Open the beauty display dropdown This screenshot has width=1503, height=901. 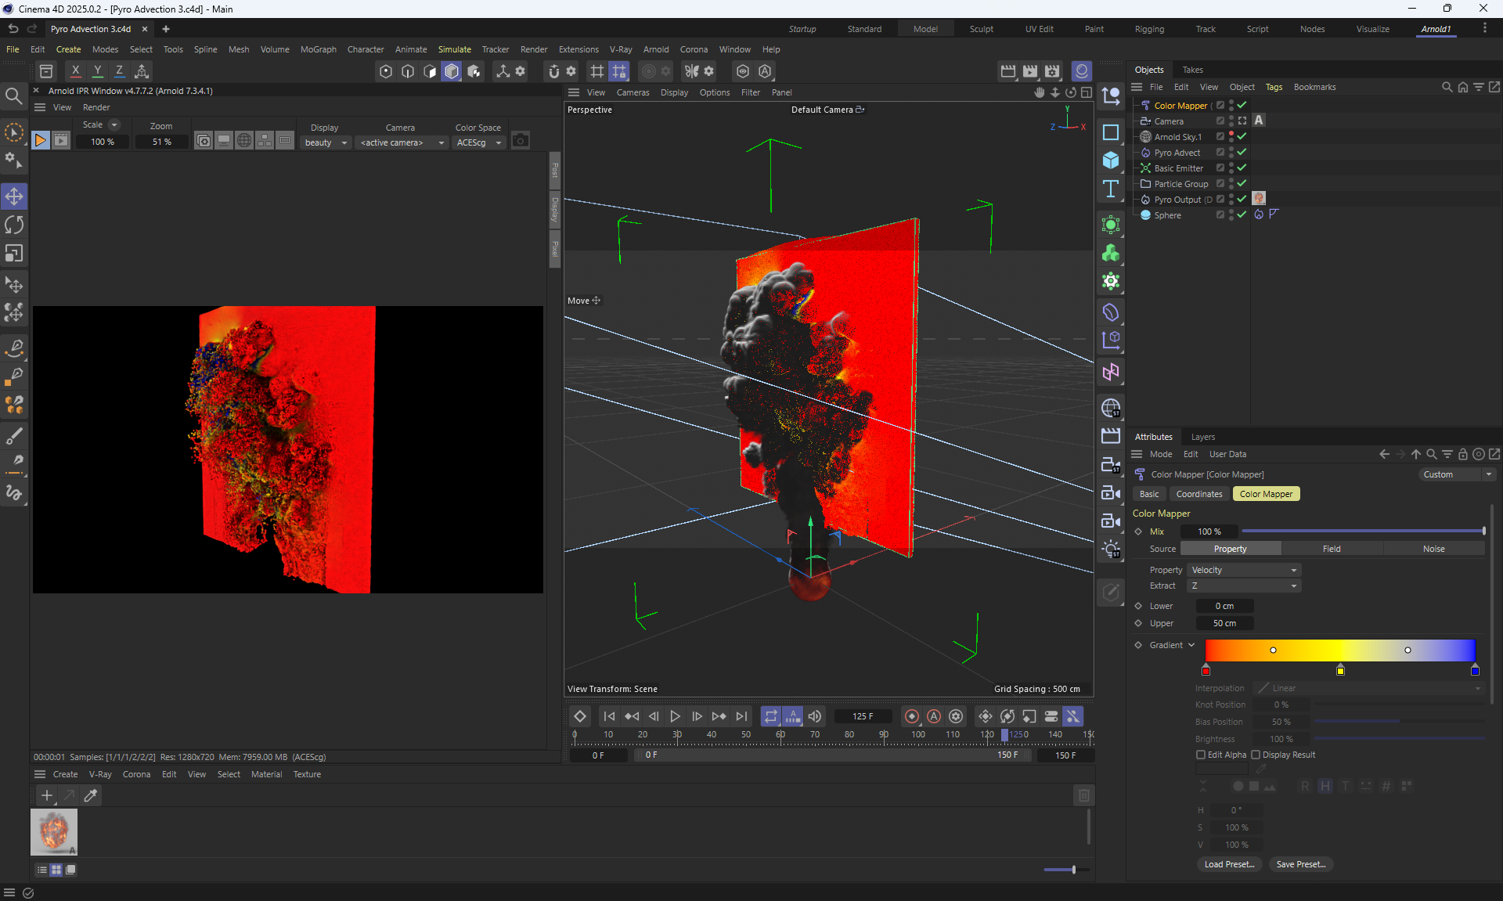pyautogui.click(x=326, y=142)
